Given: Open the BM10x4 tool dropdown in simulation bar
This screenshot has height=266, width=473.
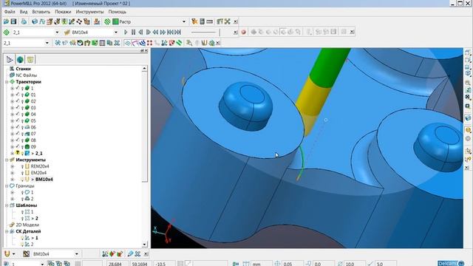Looking at the screenshot, I should (116, 32).
